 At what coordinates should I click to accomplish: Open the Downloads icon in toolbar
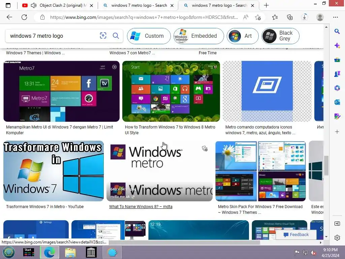click(305, 17)
